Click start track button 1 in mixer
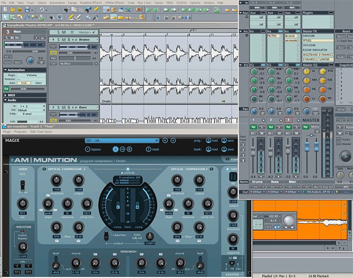This screenshot has width=353, height=278. pos(244,145)
